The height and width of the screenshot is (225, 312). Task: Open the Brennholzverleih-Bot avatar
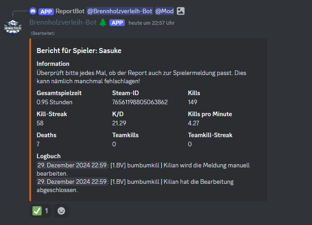tap(14, 26)
